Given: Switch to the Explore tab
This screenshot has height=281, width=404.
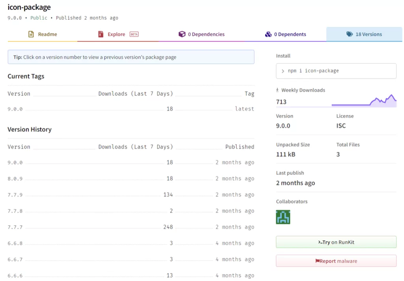Looking at the screenshot, I should (x=118, y=34).
